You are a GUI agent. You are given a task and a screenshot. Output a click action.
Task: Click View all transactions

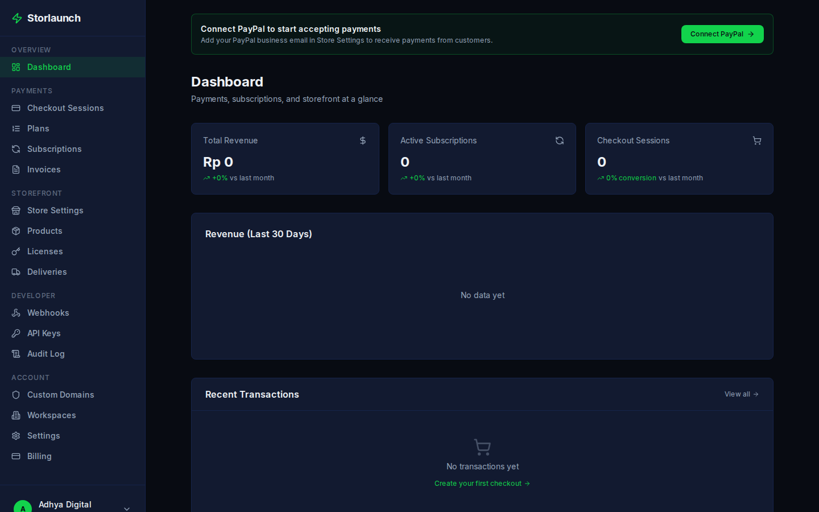click(741, 394)
